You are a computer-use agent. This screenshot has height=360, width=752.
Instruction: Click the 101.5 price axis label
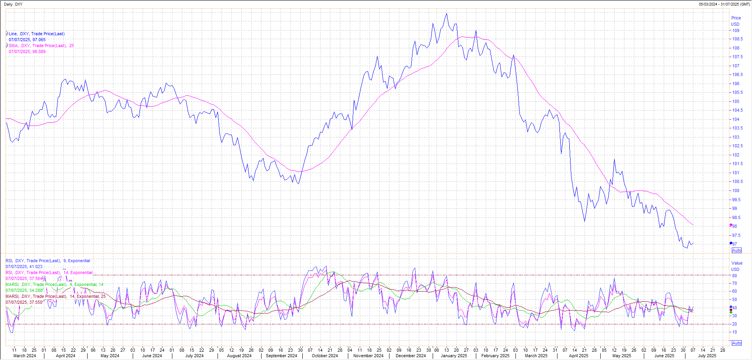[x=737, y=164]
